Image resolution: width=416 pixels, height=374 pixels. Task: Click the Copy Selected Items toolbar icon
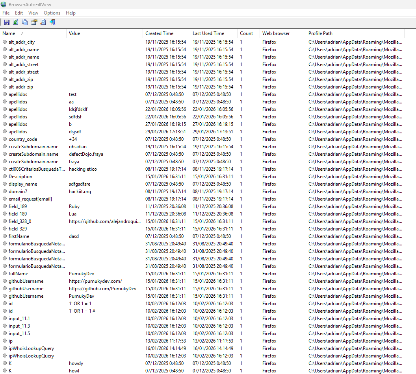(25, 22)
